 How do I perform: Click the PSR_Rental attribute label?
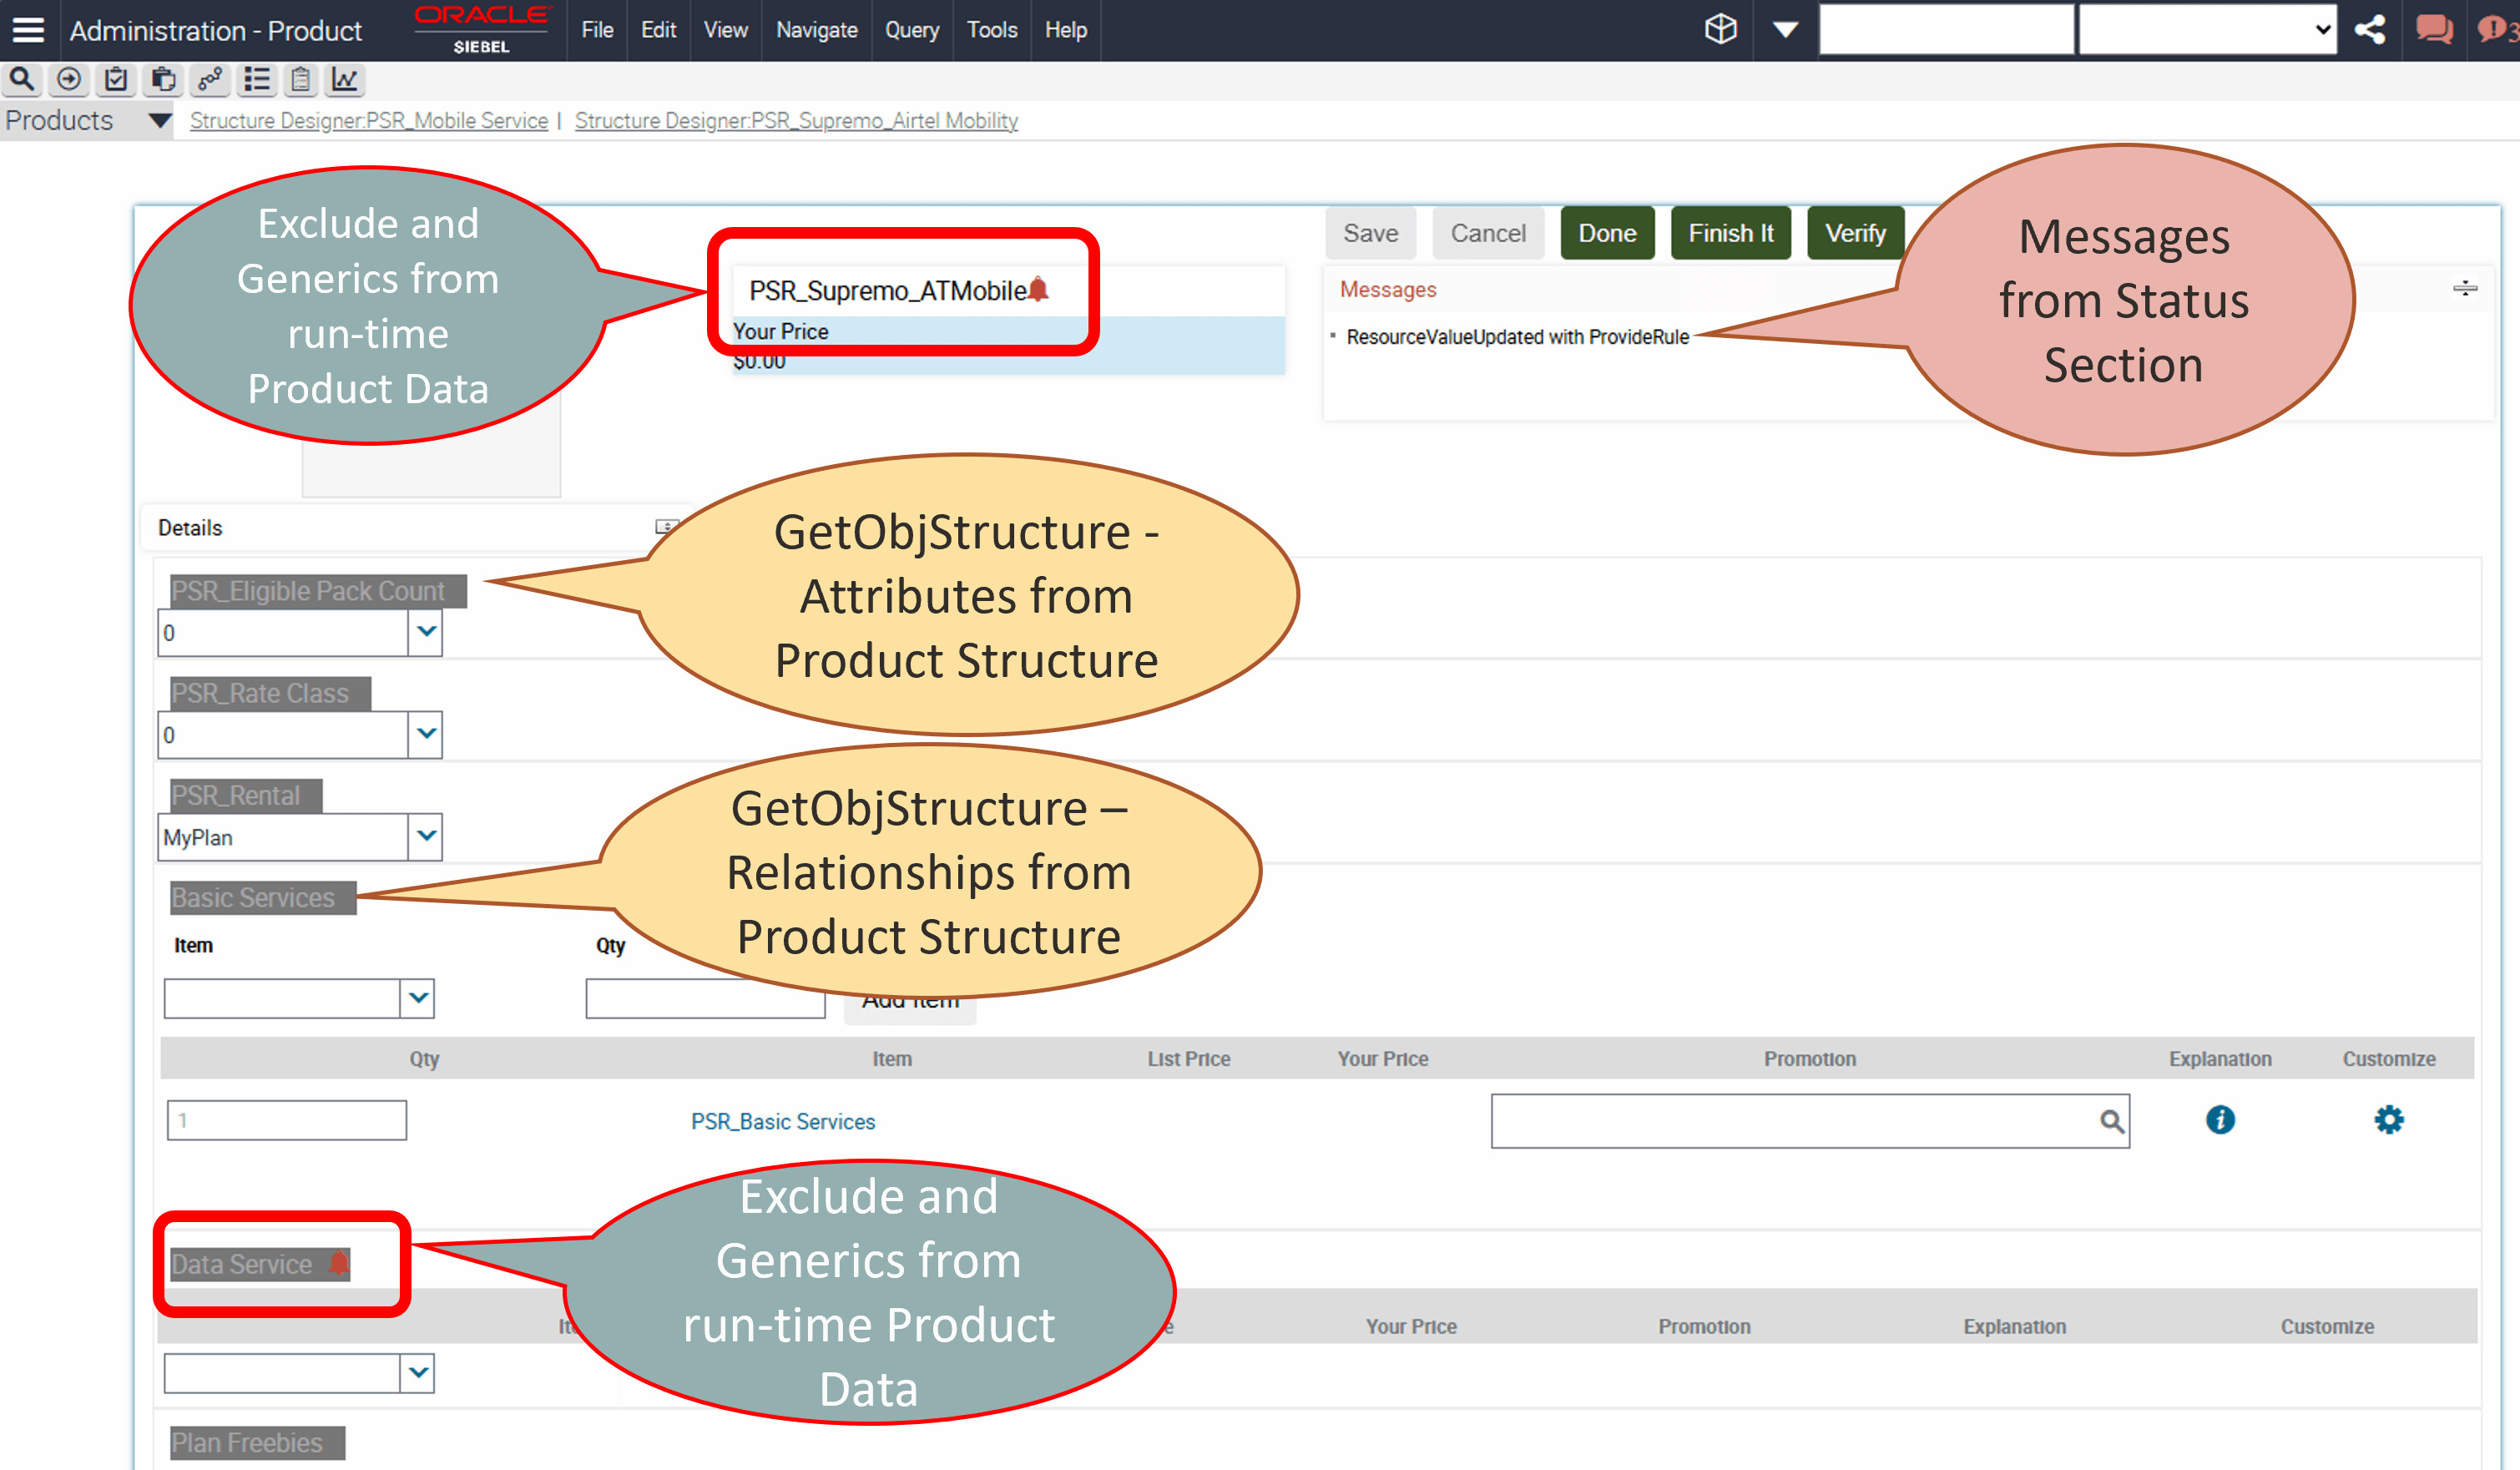tap(245, 795)
